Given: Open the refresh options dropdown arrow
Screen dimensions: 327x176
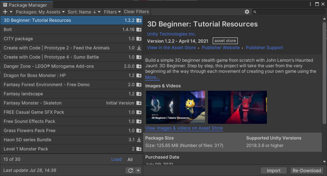Looking at the screenshot, I should (x=138, y=170).
